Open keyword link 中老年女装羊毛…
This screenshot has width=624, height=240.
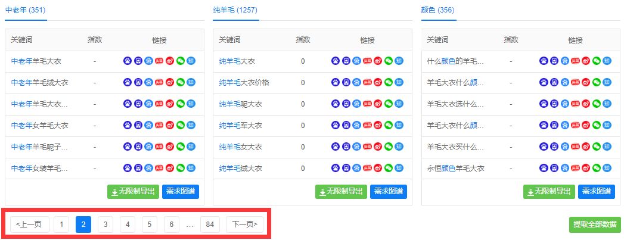point(39,169)
